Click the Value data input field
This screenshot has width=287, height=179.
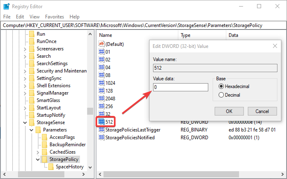coord(180,87)
